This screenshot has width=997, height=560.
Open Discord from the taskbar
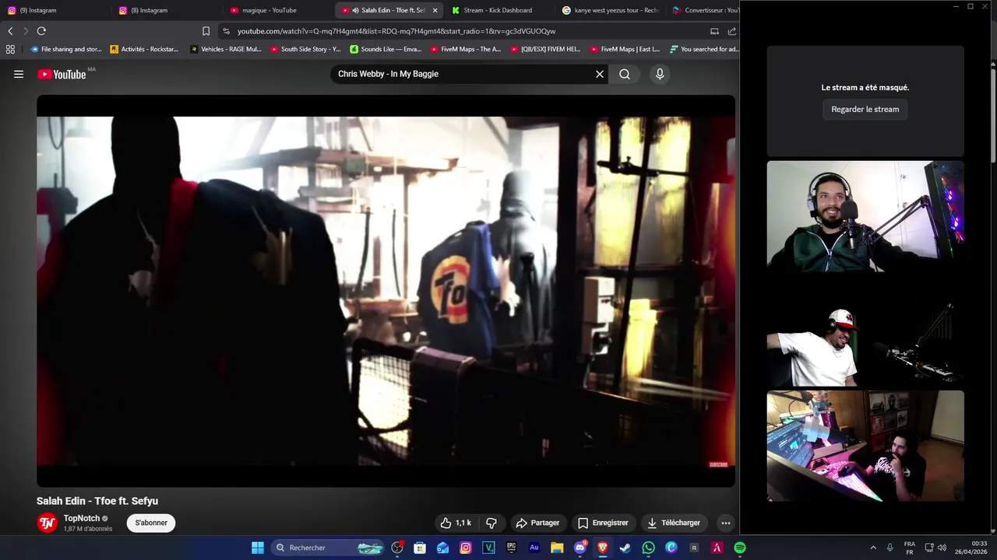(580, 548)
